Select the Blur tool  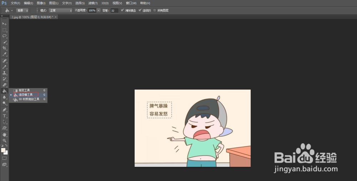click(x=4, y=97)
